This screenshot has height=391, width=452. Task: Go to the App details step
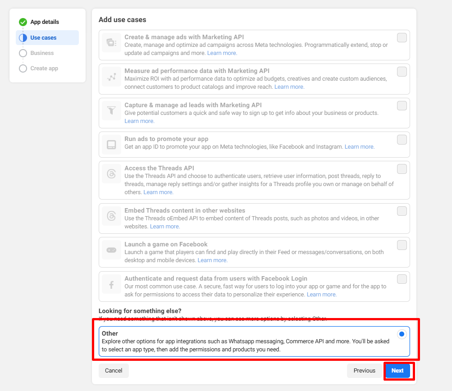(x=44, y=22)
